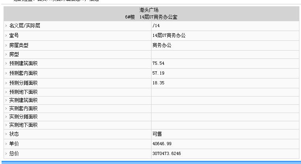Click the status value 可售
The image size is (301, 164).
[x=157, y=134]
